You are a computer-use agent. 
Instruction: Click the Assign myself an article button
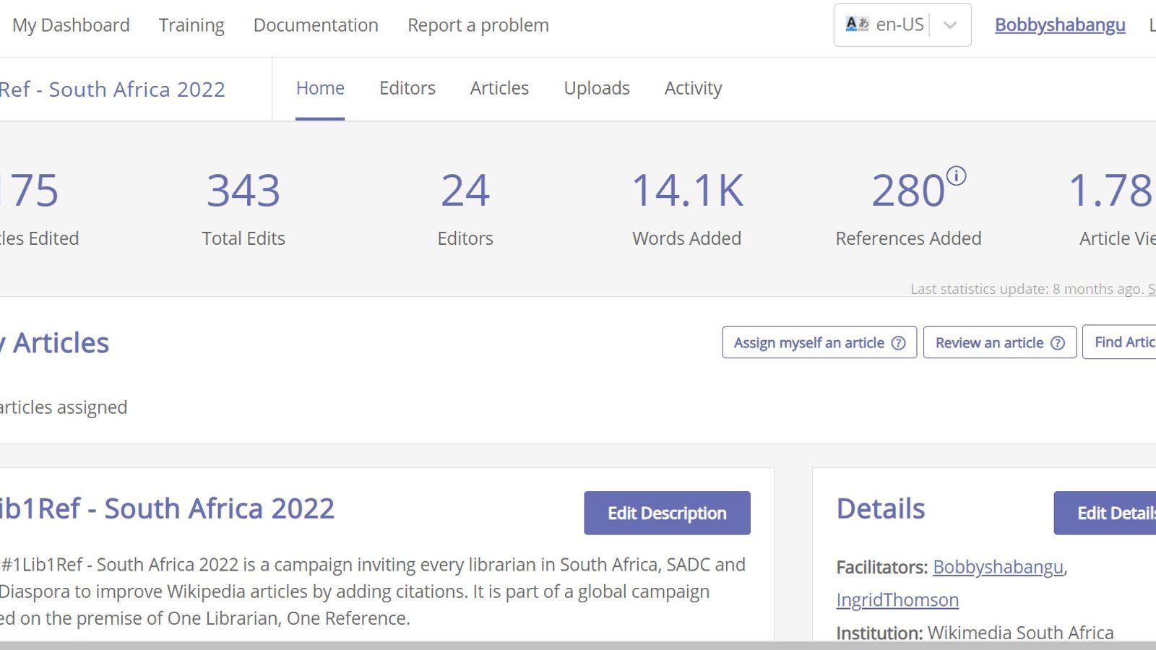(819, 342)
